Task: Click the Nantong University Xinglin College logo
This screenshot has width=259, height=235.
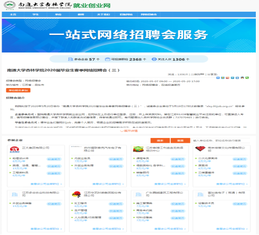Action: [x=10, y=5]
